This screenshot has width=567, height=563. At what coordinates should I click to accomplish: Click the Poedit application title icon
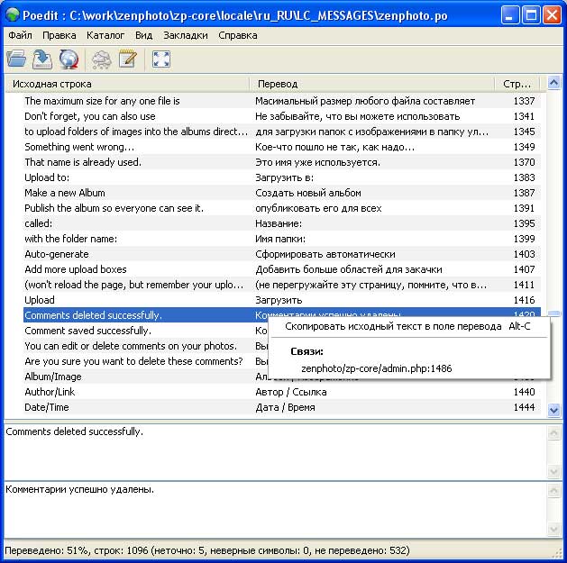13,15
